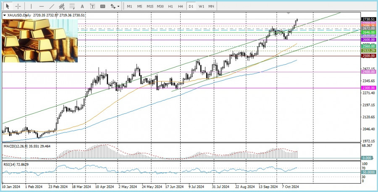The height and width of the screenshot is (192, 378).
Task: Click the arrows objects icon
Action: 113,7
